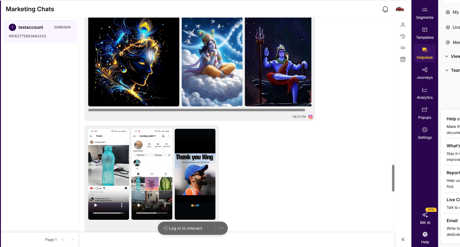Click the Page 1 label
This screenshot has height=247, width=460.
[51, 240]
